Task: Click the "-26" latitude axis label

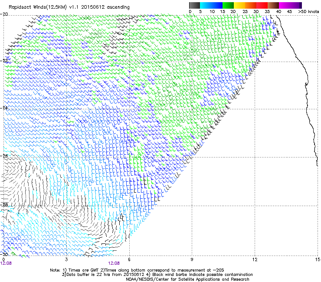Action: [x=4, y=156]
